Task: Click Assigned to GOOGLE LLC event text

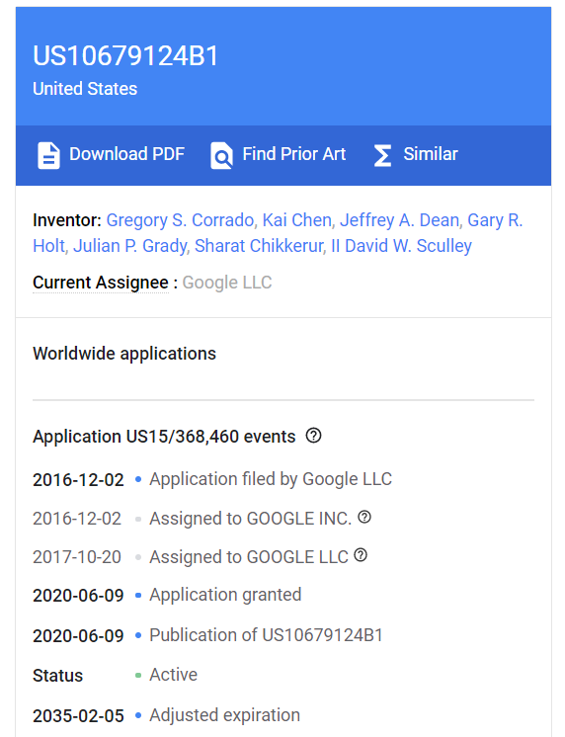Action: click(249, 557)
